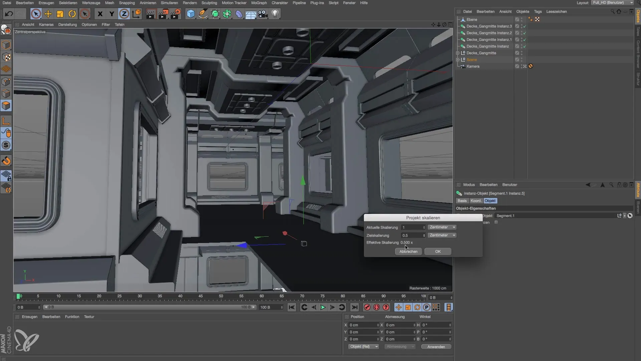Viewport: 641px width, 361px height.
Task: Add a Cube primitive object
Action: point(191,14)
